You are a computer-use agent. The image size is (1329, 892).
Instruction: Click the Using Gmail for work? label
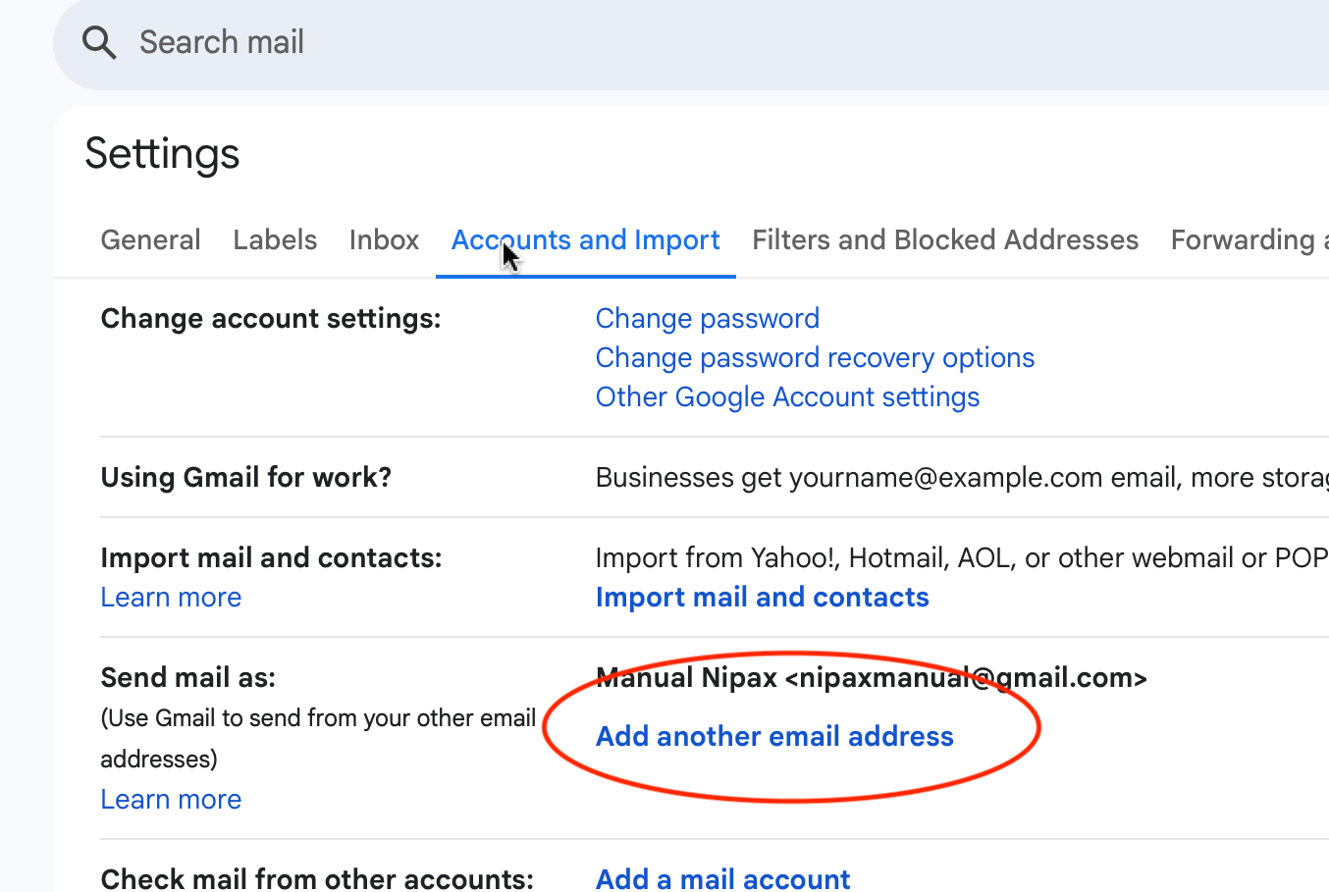[x=245, y=478]
